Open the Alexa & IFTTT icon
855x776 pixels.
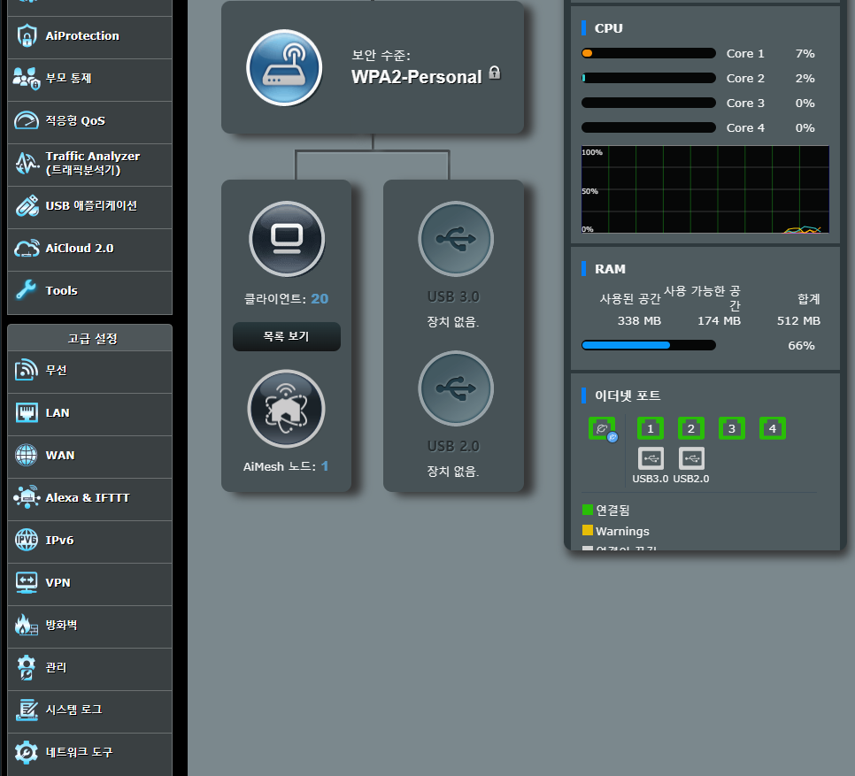point(27,497)
